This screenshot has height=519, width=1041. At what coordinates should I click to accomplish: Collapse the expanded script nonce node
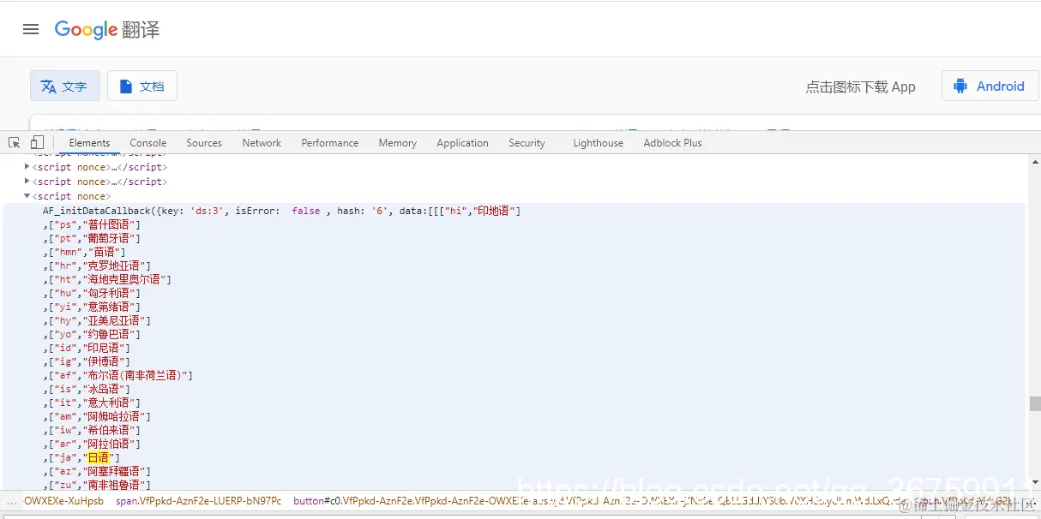[27, 196]
